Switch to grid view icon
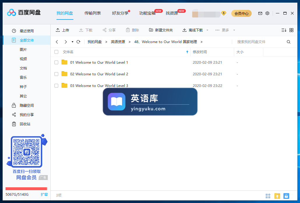 click(291, 30)
